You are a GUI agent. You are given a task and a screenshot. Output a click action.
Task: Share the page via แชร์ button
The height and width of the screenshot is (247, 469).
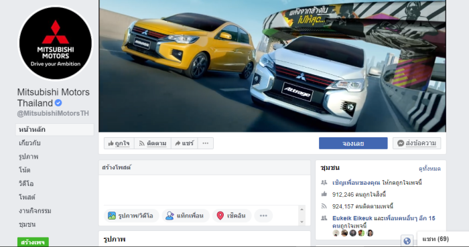pyautogui.click(x=184, y=143)
